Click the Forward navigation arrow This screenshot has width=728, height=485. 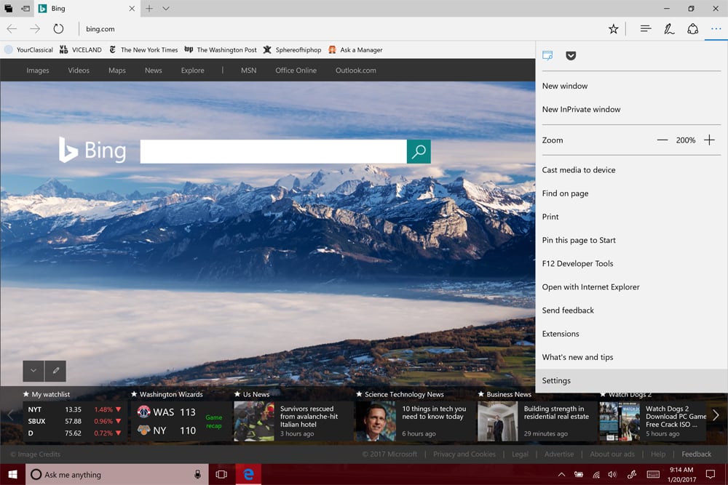tap(35, 29)
